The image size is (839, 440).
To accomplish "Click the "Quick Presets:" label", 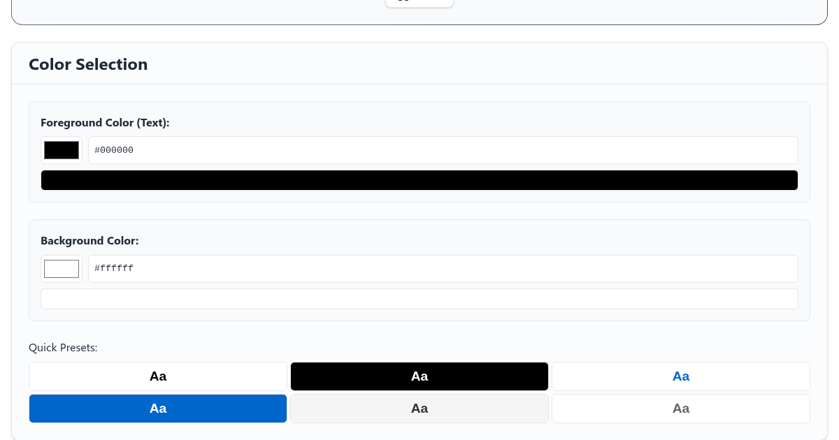I will (x=63, y=348).
